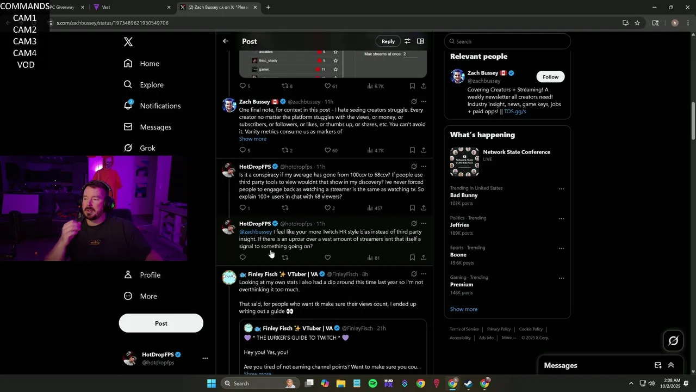Open more options for Bad Bunny trend

(561, 189)
